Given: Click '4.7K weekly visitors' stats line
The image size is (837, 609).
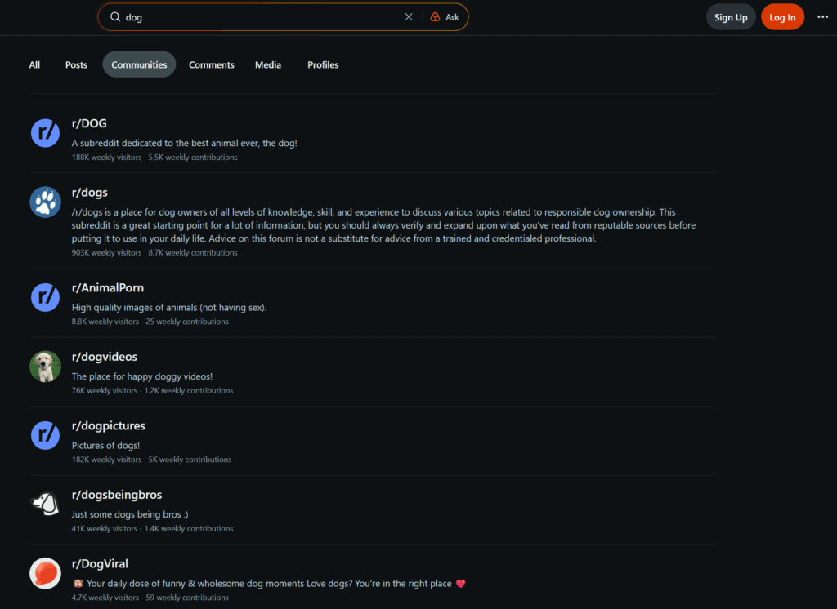Looking at the screenshot, I should [x=150, y=598].
